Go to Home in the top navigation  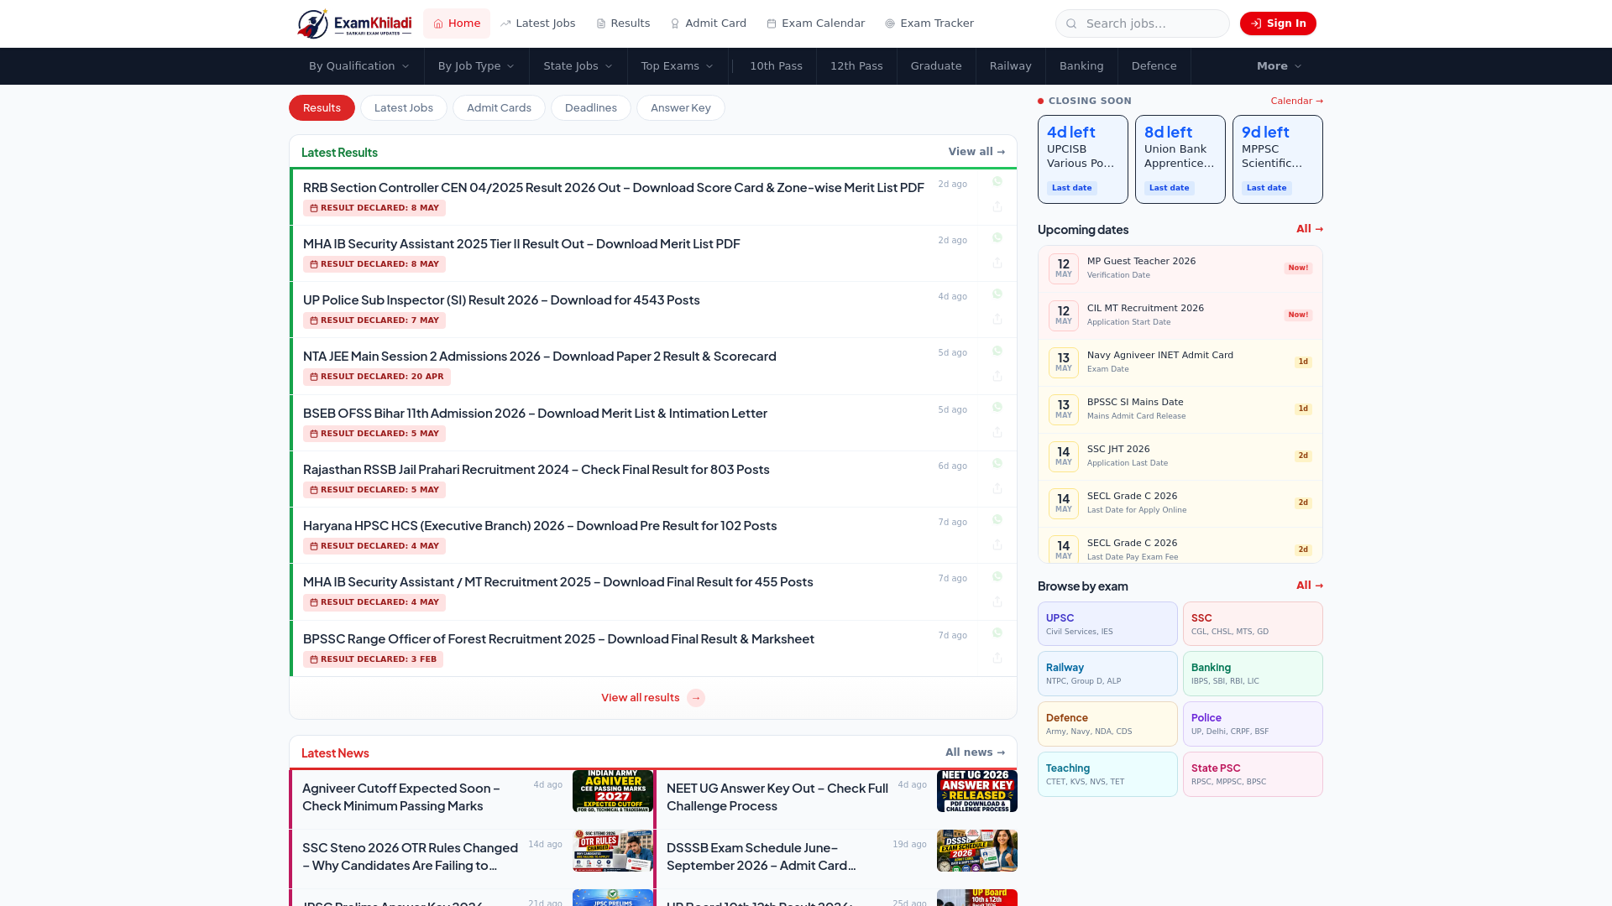coord(457,23)
